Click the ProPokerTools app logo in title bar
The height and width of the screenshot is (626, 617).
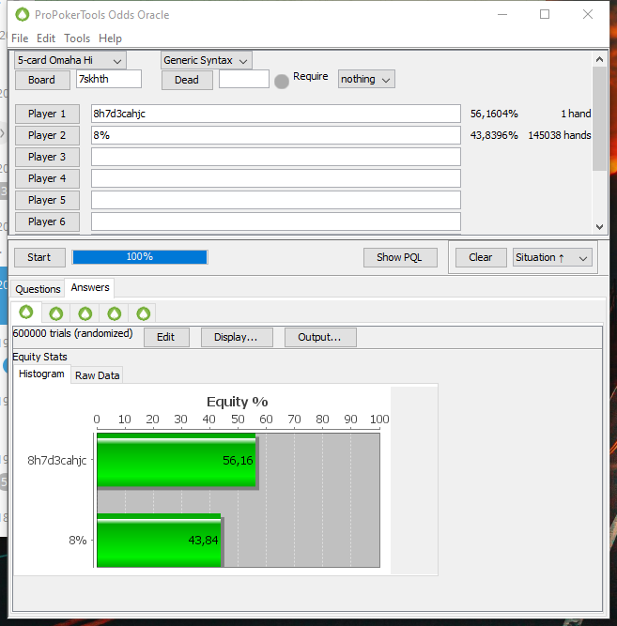tap(23, 15)
